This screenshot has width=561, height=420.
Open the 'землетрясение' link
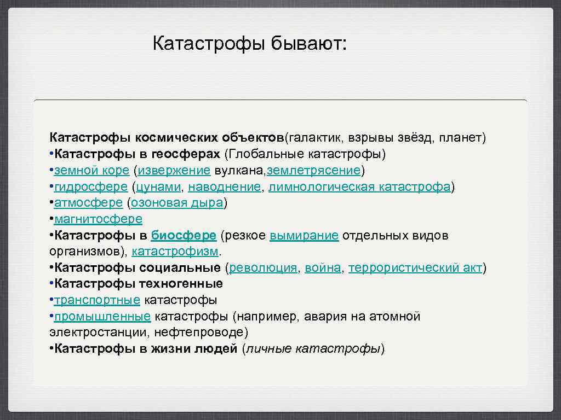pos(314,171)
